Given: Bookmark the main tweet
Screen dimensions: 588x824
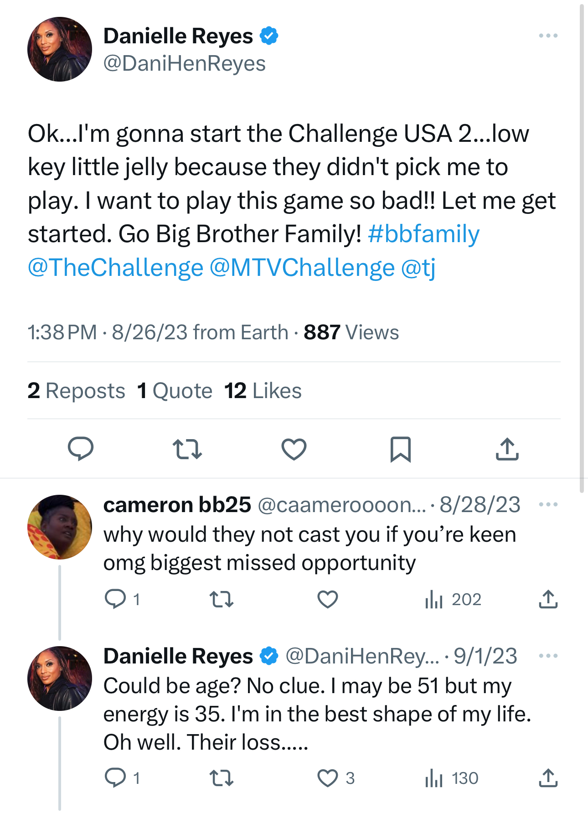Looking at the screenshot, I should (401, 449).
